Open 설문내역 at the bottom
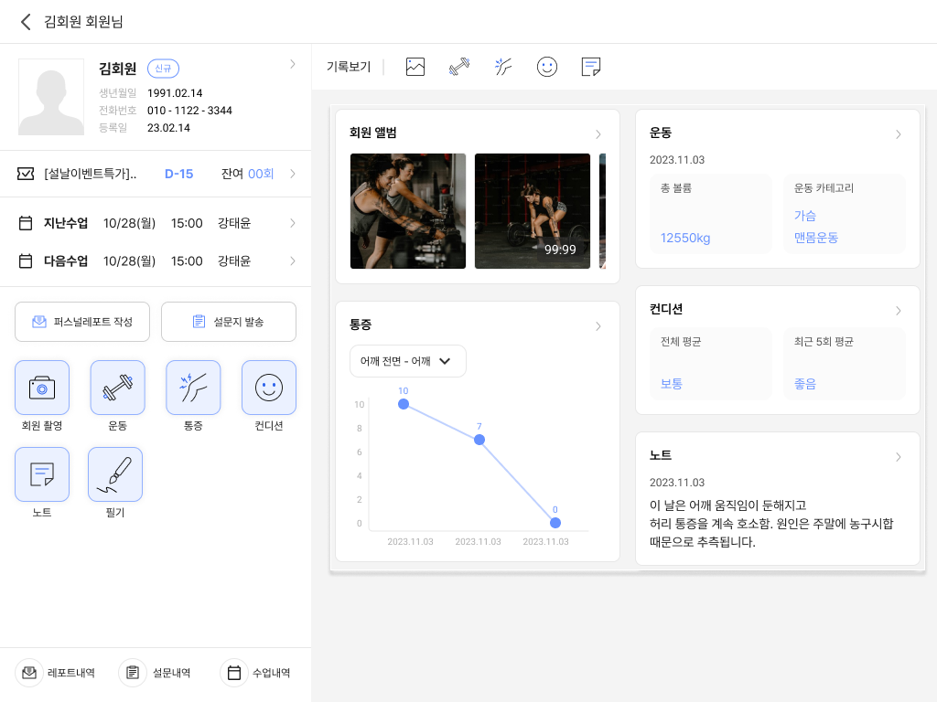Image resolution: width=937 pixels, height=702 pixels. coord(156,673)
